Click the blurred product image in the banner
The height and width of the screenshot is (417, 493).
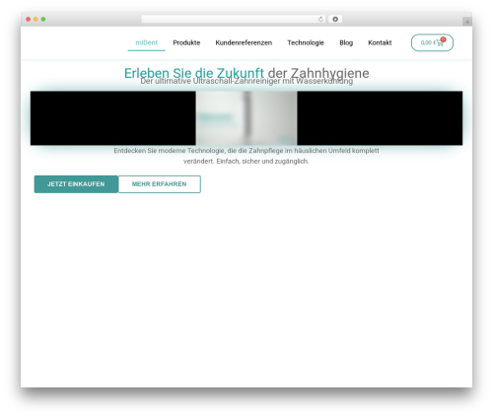click(246, 118)
